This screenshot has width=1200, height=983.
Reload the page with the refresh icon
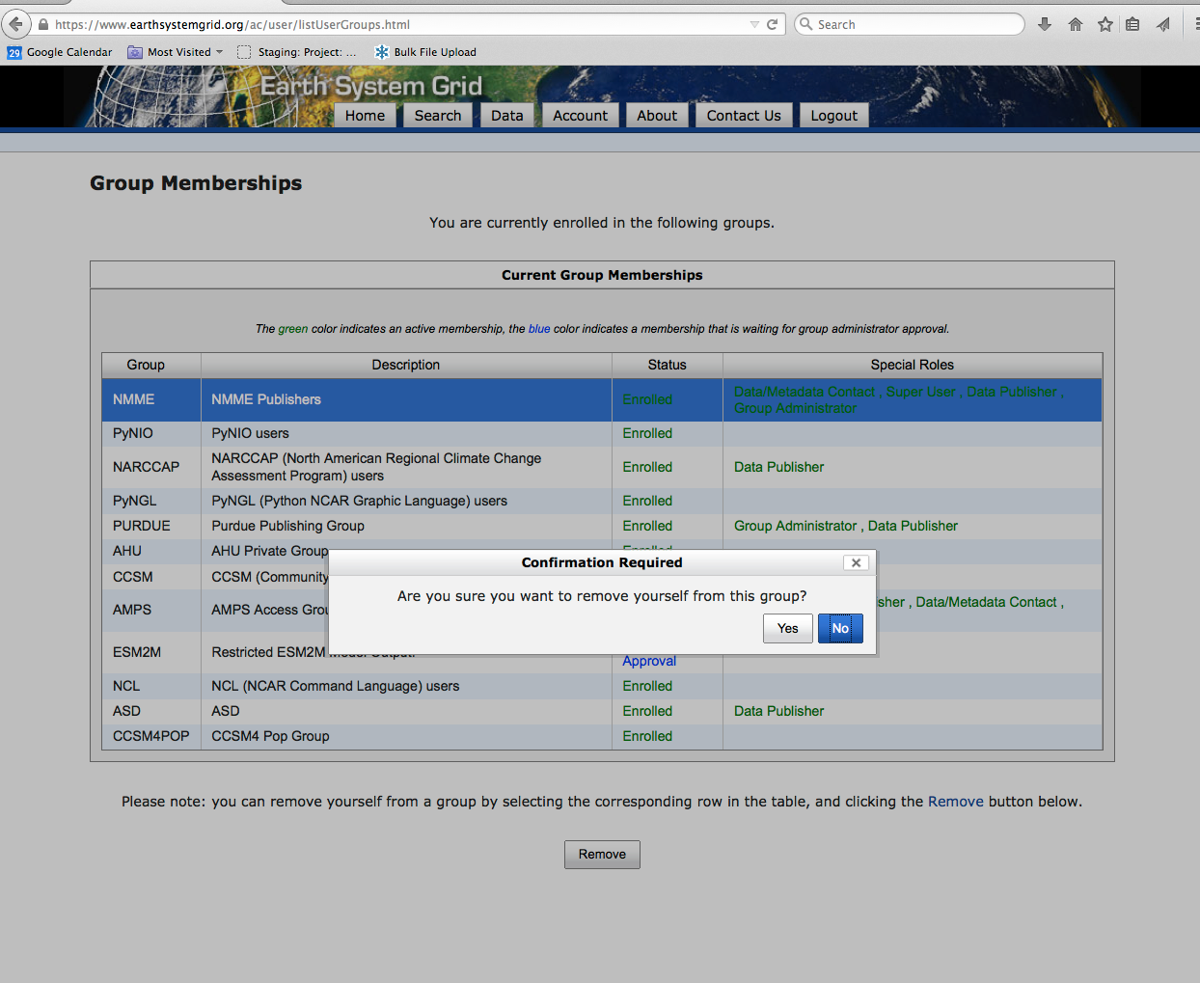pos(772,24)
